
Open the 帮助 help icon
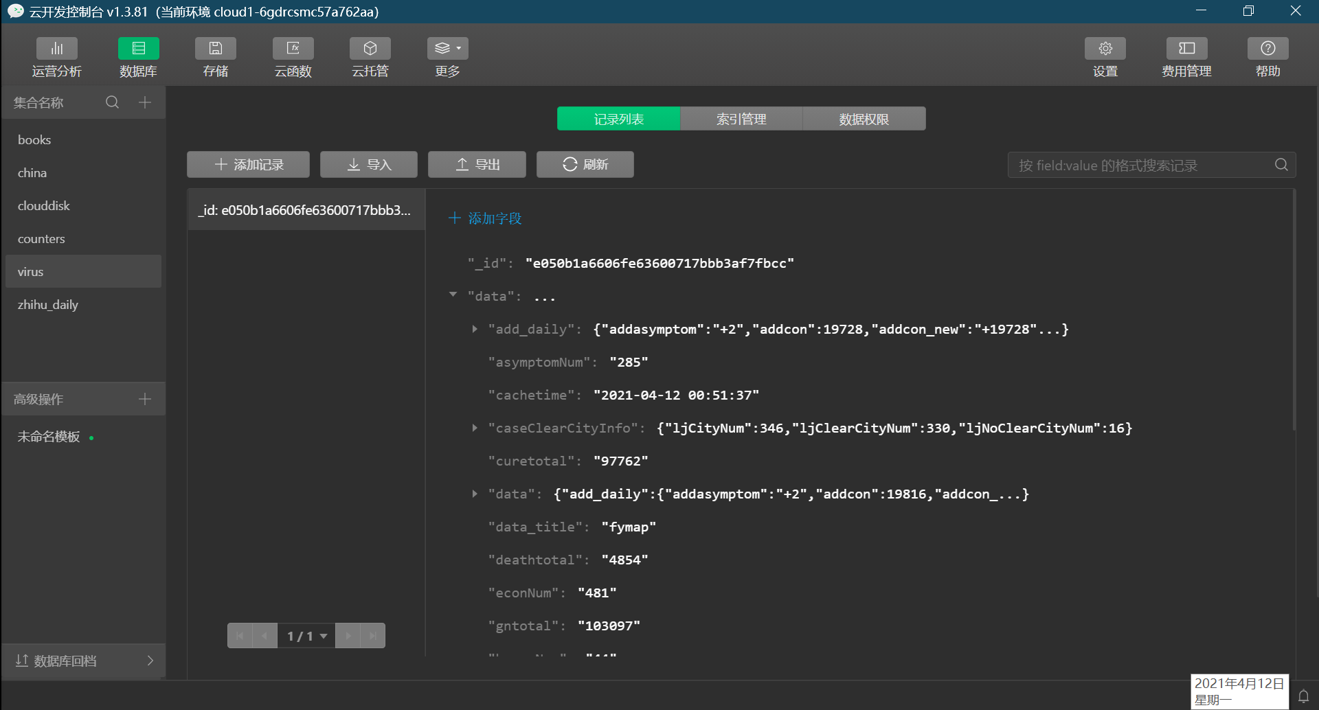pyautogui.click(x=1267, y=49)
